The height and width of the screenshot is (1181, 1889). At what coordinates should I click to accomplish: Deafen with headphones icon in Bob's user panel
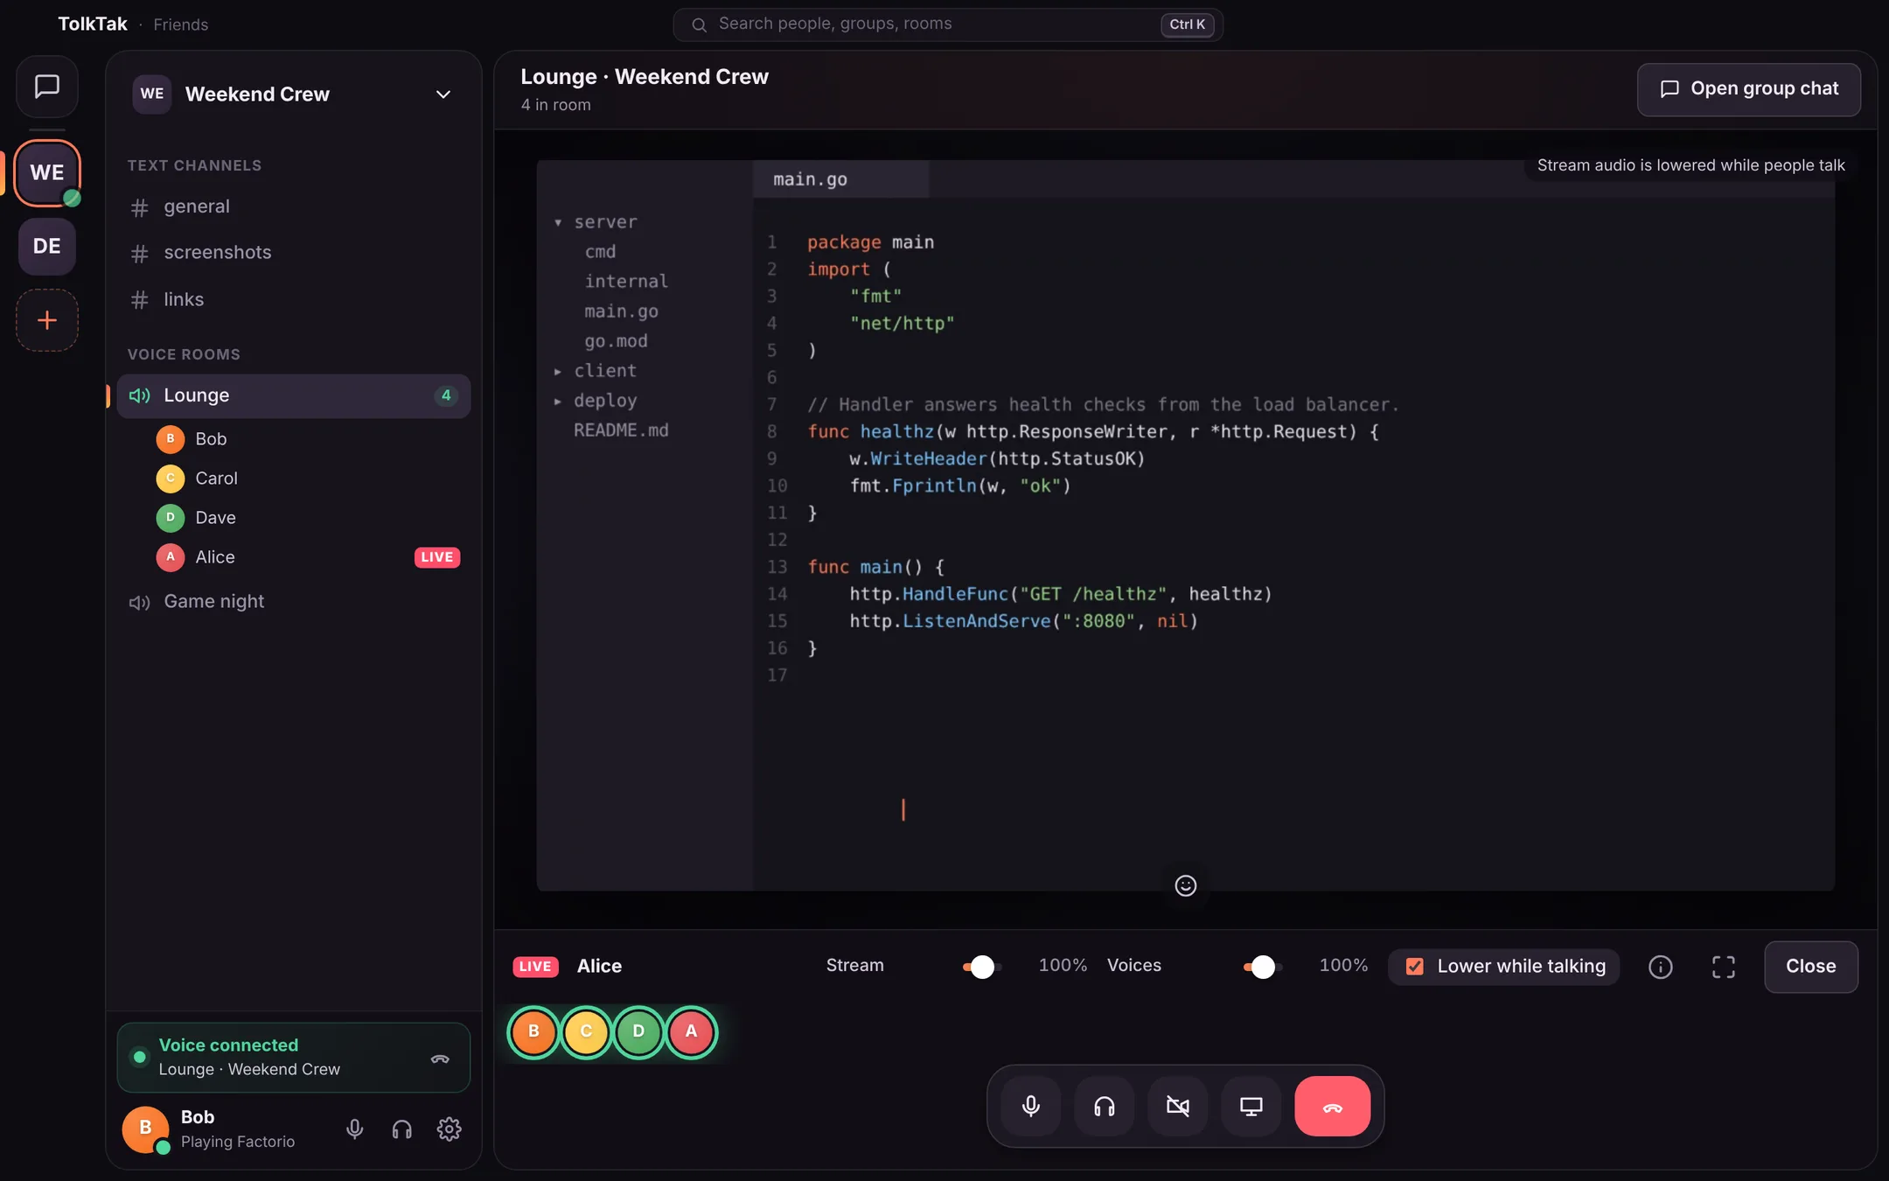point(401,1129)
